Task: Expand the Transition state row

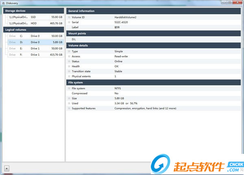Action: coord(69,71)
